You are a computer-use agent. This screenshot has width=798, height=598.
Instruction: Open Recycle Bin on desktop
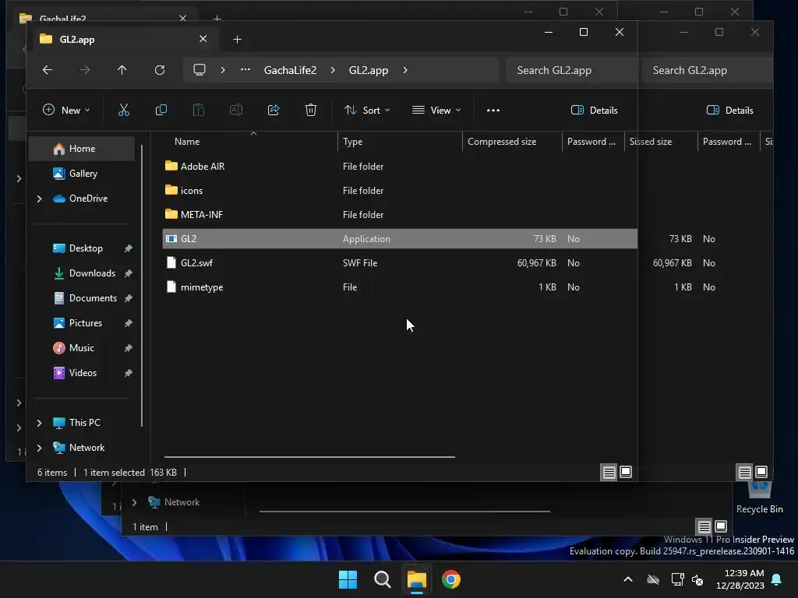click(759, 498)
